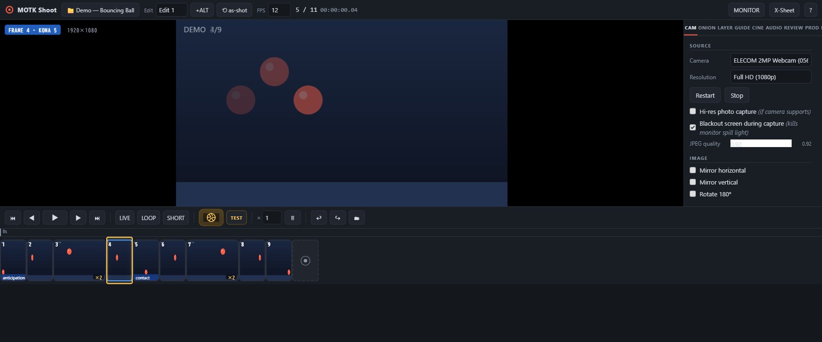This screenshot has height=342, width=822.
Task: Click the MOTK Shoot logo icon
Action: click(x=9, y=10)
